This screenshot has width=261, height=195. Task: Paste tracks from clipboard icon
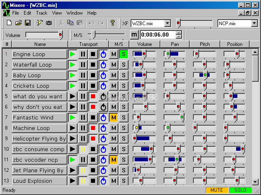pos(80,23)
